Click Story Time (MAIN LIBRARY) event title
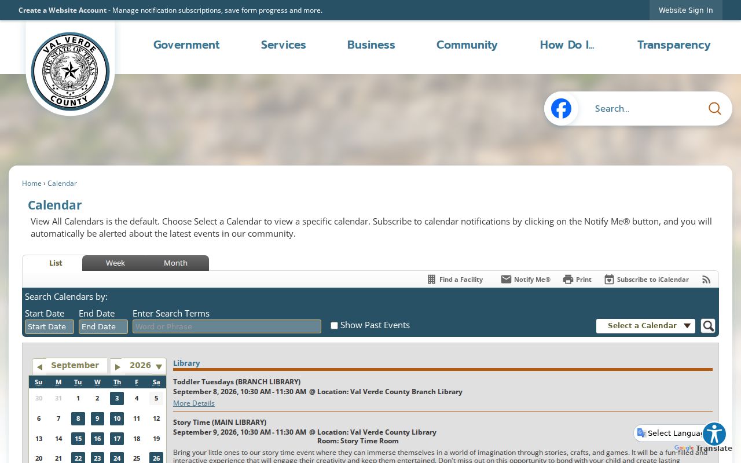This screenshot has height=463, width=741. click(220, 422)
